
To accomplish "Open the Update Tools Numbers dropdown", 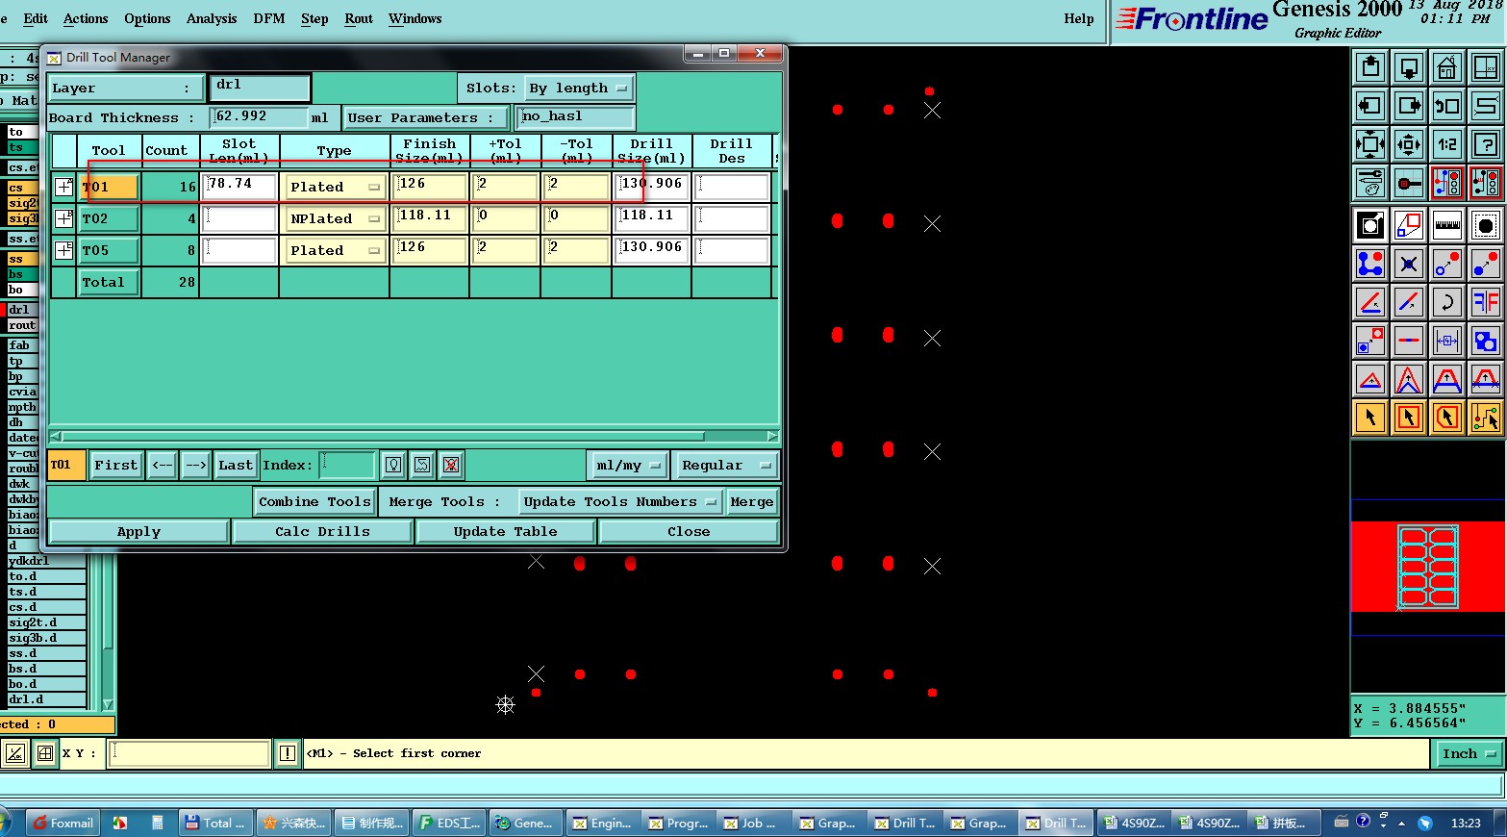I will pos(619,502).
